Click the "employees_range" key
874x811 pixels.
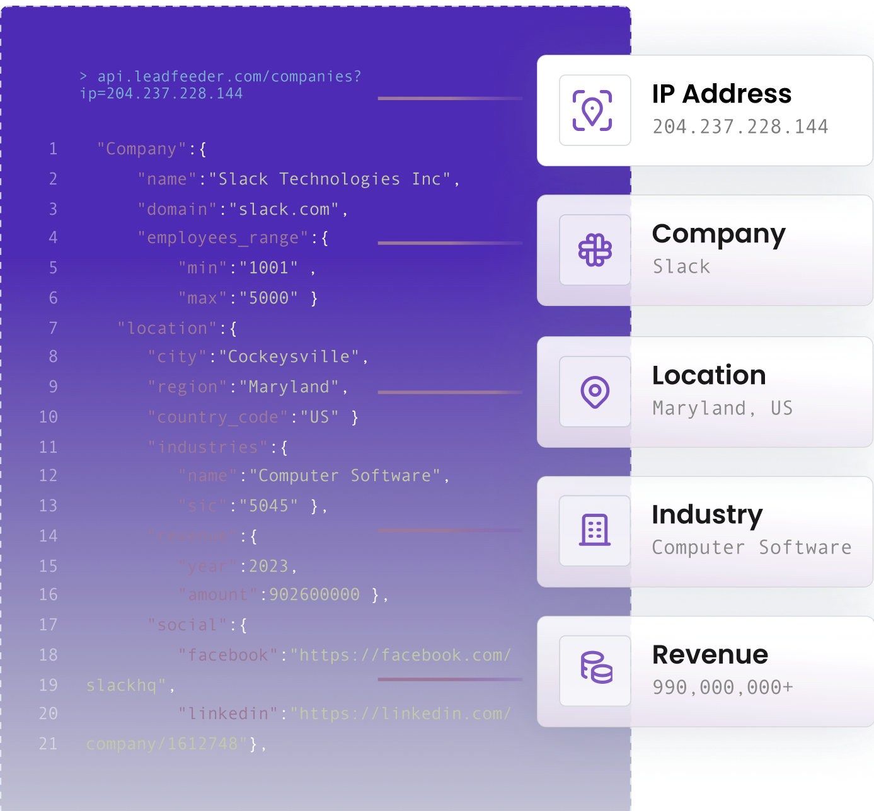223,238
